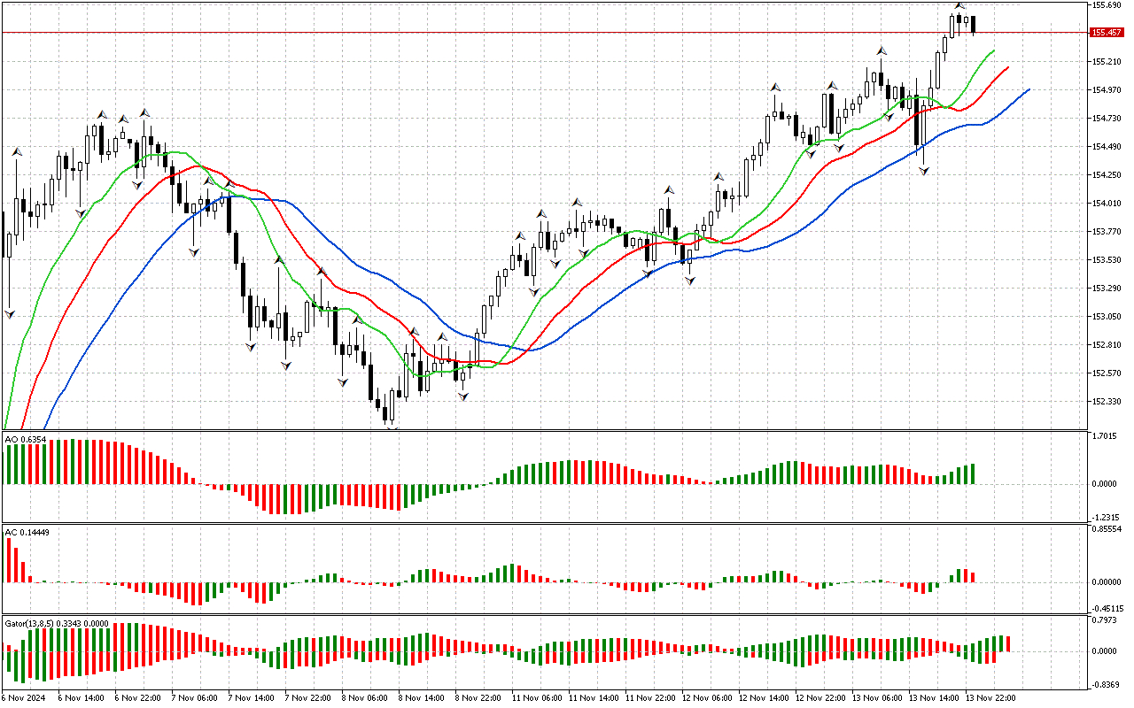Click time axis label 11 Nov 14:00
1134x708 pixels.
594,698
